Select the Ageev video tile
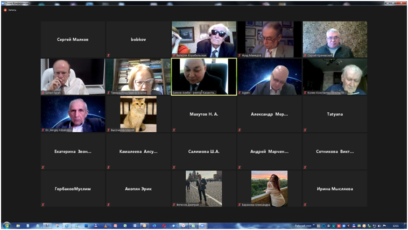Viewport: 408px width, 230px height. [x=270, y=76]
